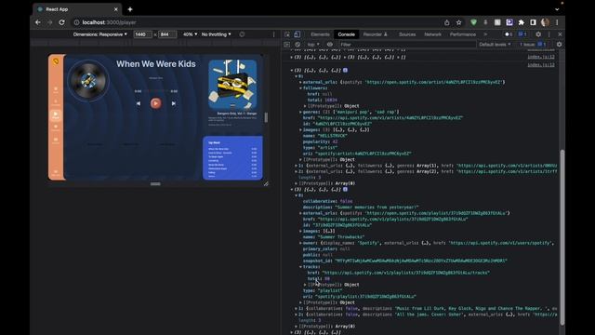Open Chrome three-dot menu
Viewport: 595px width, 335px height.
point(557,22)
